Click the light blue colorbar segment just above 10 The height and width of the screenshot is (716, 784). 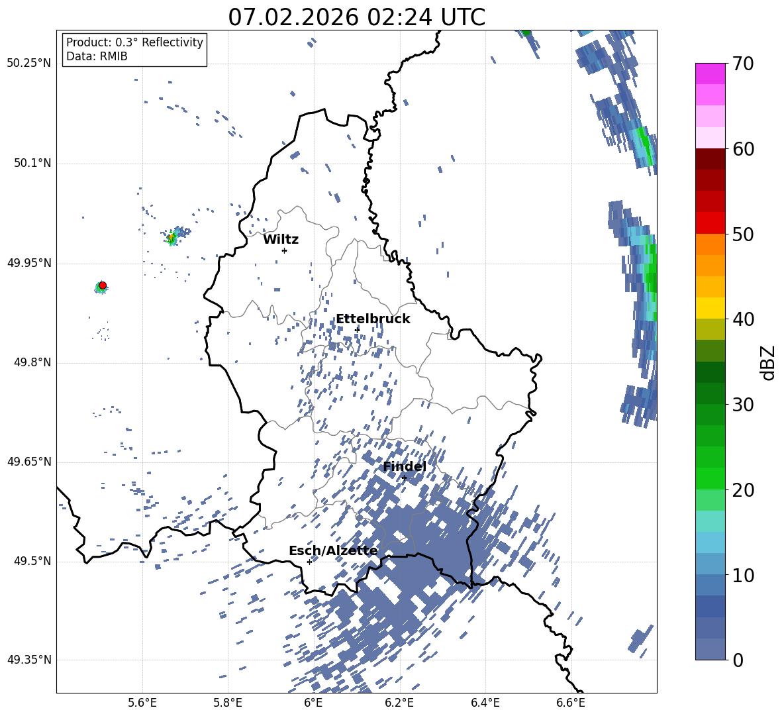tap(710, 564)
